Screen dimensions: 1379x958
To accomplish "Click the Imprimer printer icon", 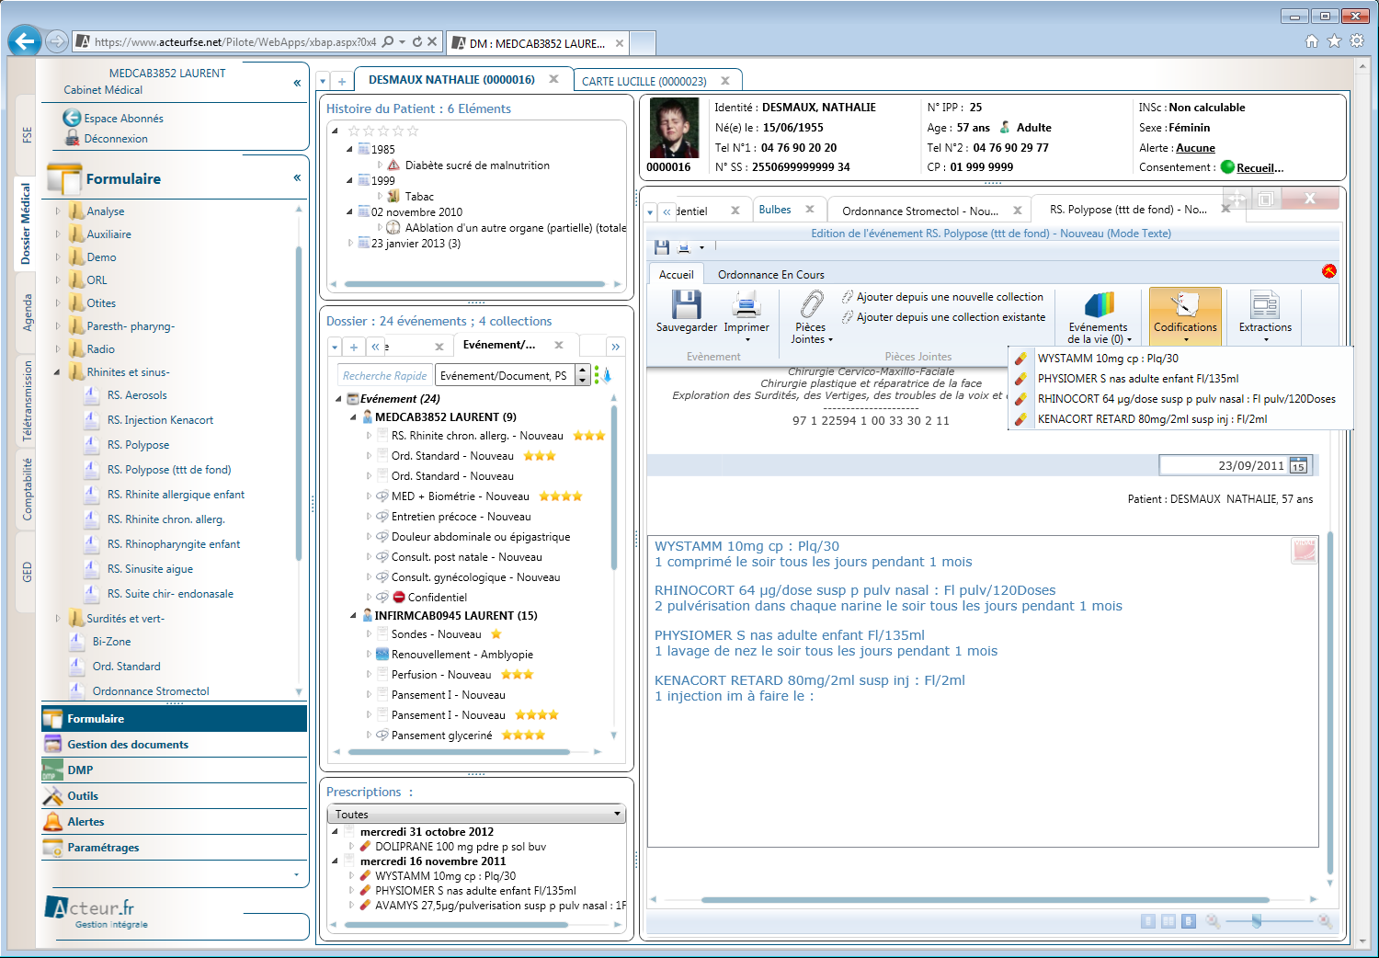I will tap(746, 306).
